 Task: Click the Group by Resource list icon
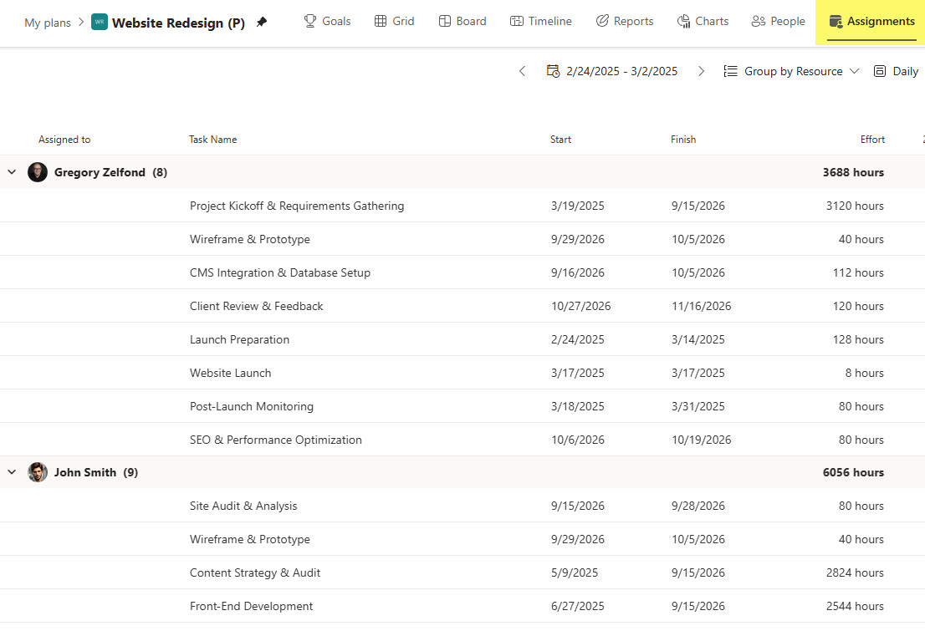730,71
